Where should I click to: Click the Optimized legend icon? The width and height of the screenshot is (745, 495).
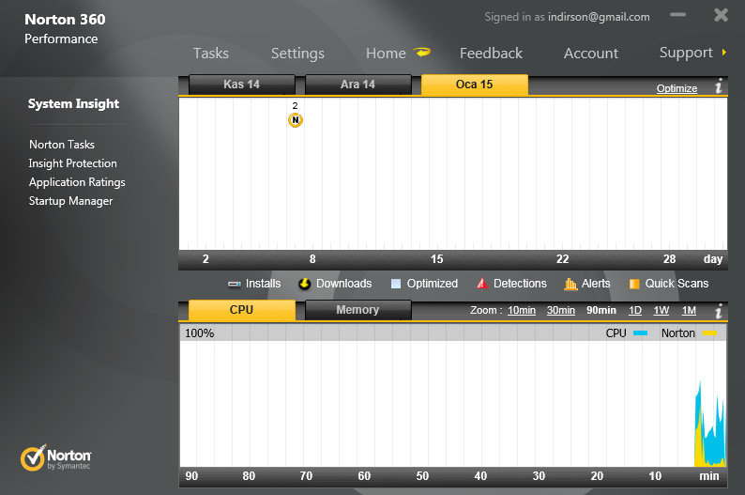pyautogui.click(x=396, y=284)
